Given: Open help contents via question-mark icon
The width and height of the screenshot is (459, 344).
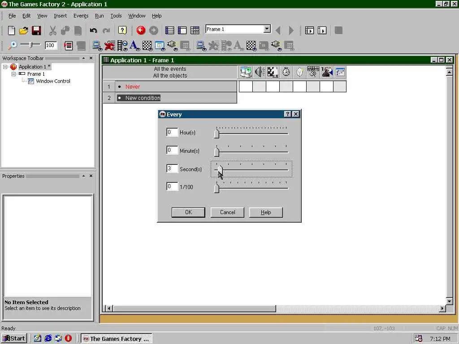Looking at the screenshot, I should click(122, 30).
